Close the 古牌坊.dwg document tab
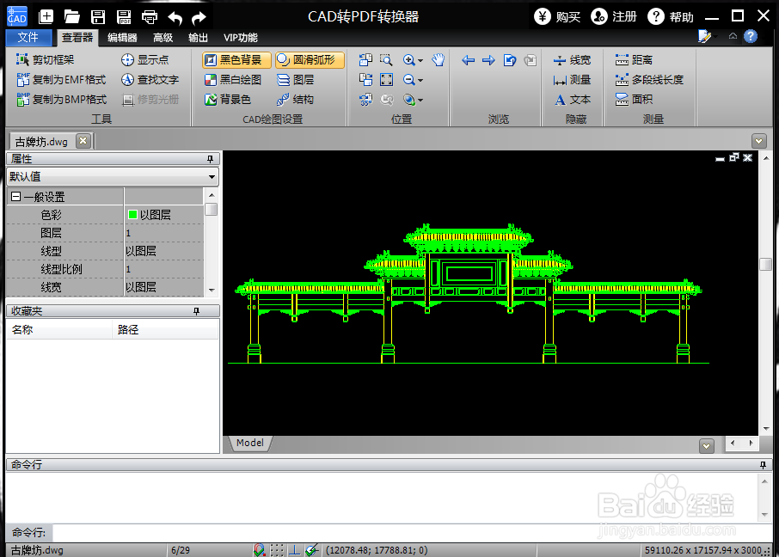This screenshot has width=779, height=557. [x=83, y=141]
